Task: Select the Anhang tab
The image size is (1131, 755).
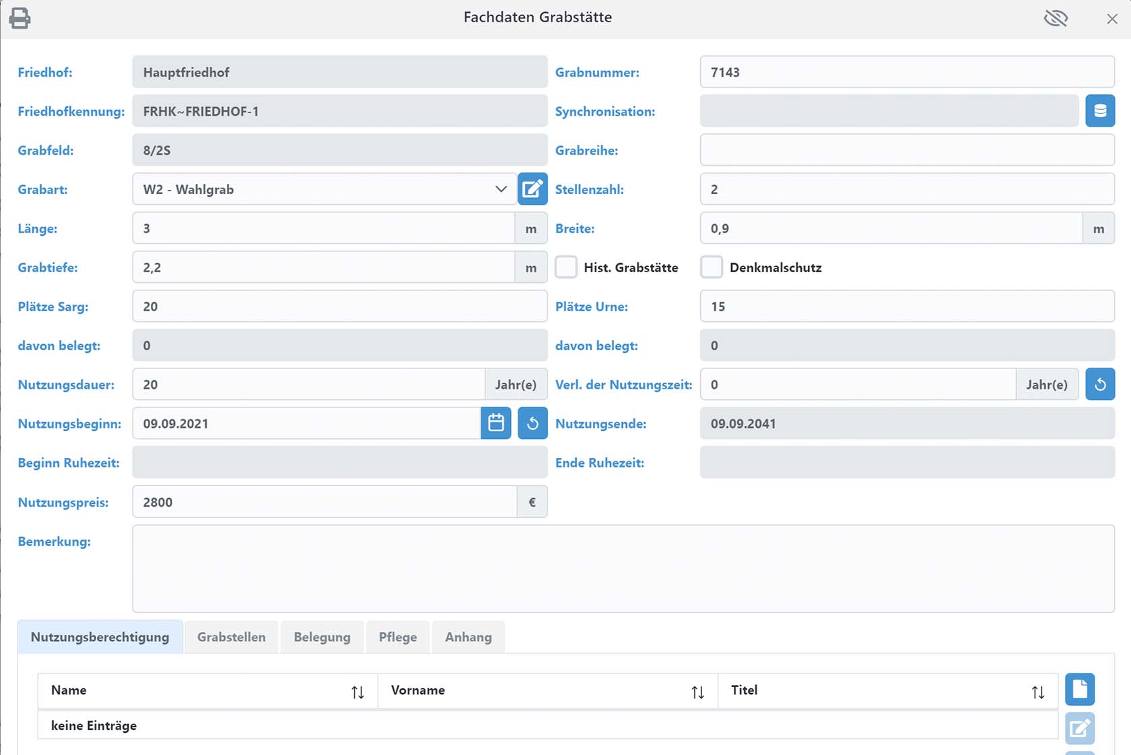Action: pos(468,637)
